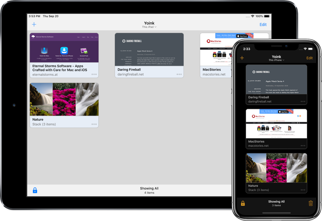
Task: Tap 'Showing All' on the iPad bottom bar
Action: 149,188
